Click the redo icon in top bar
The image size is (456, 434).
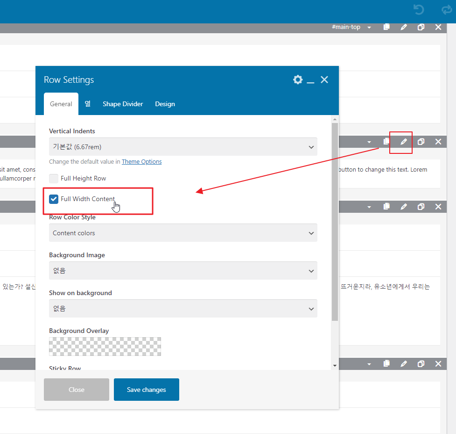point(447,10)
